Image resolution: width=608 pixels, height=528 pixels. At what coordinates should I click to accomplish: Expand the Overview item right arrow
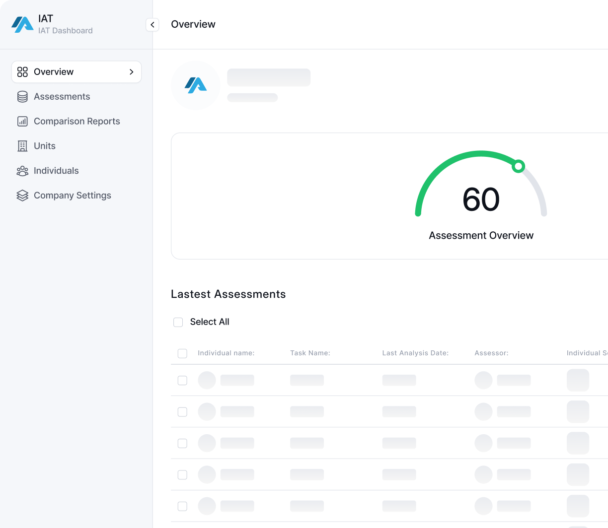pos(132,72)
